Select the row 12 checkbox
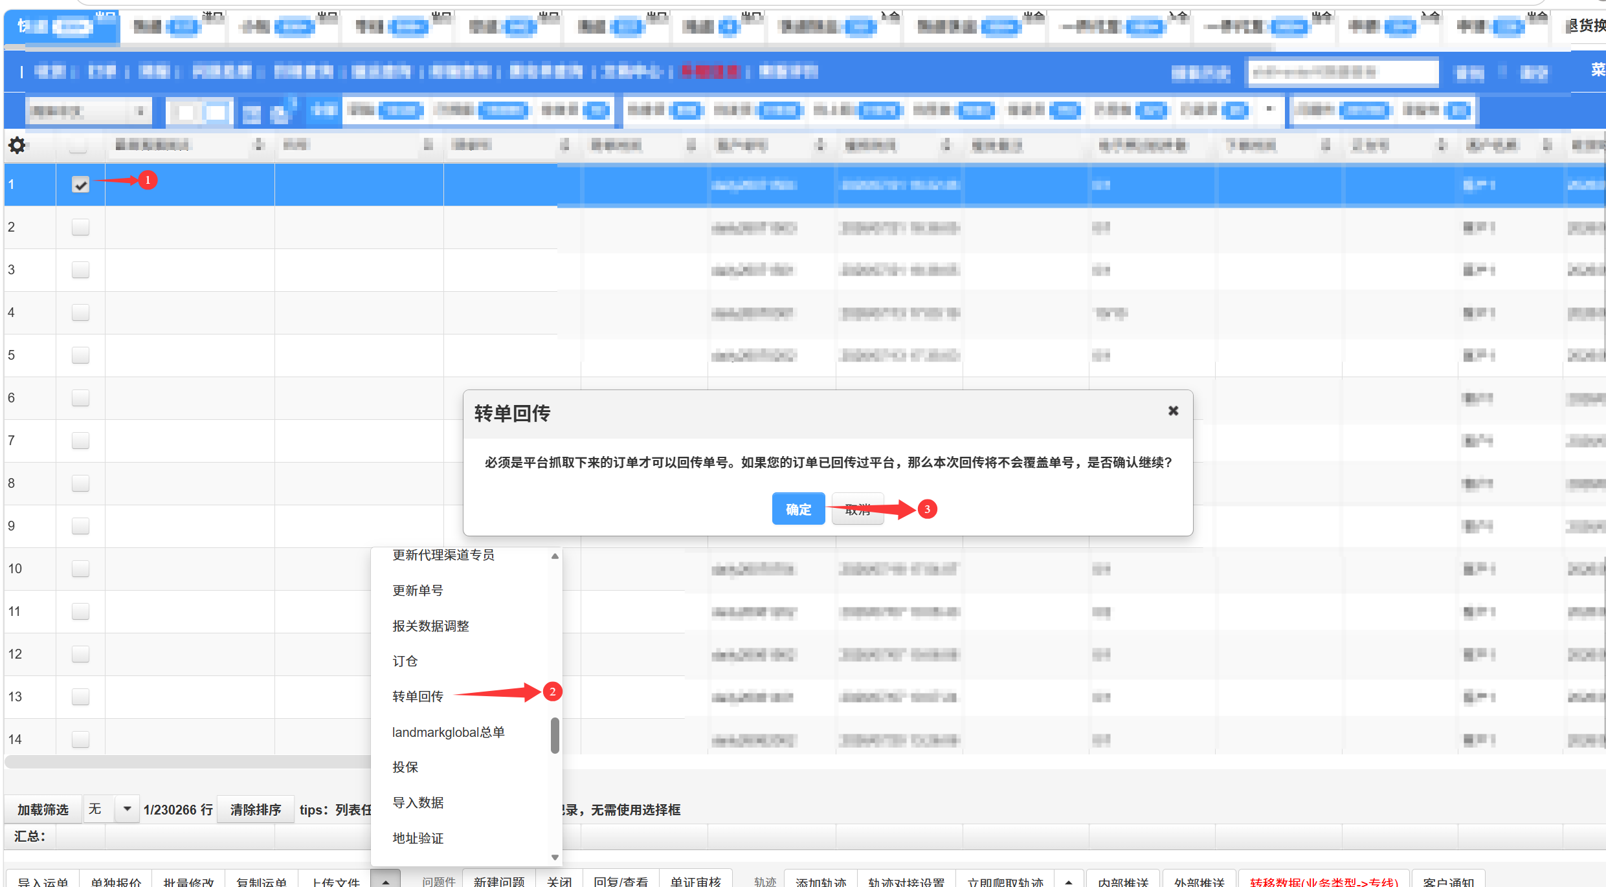The width and height of the screenshot is (1606, 887). (80, 654)
